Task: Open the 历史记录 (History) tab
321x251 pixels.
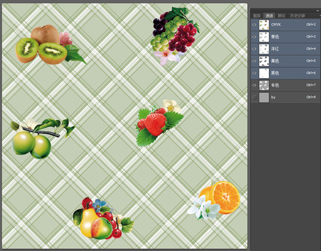Action: (297, 16)
